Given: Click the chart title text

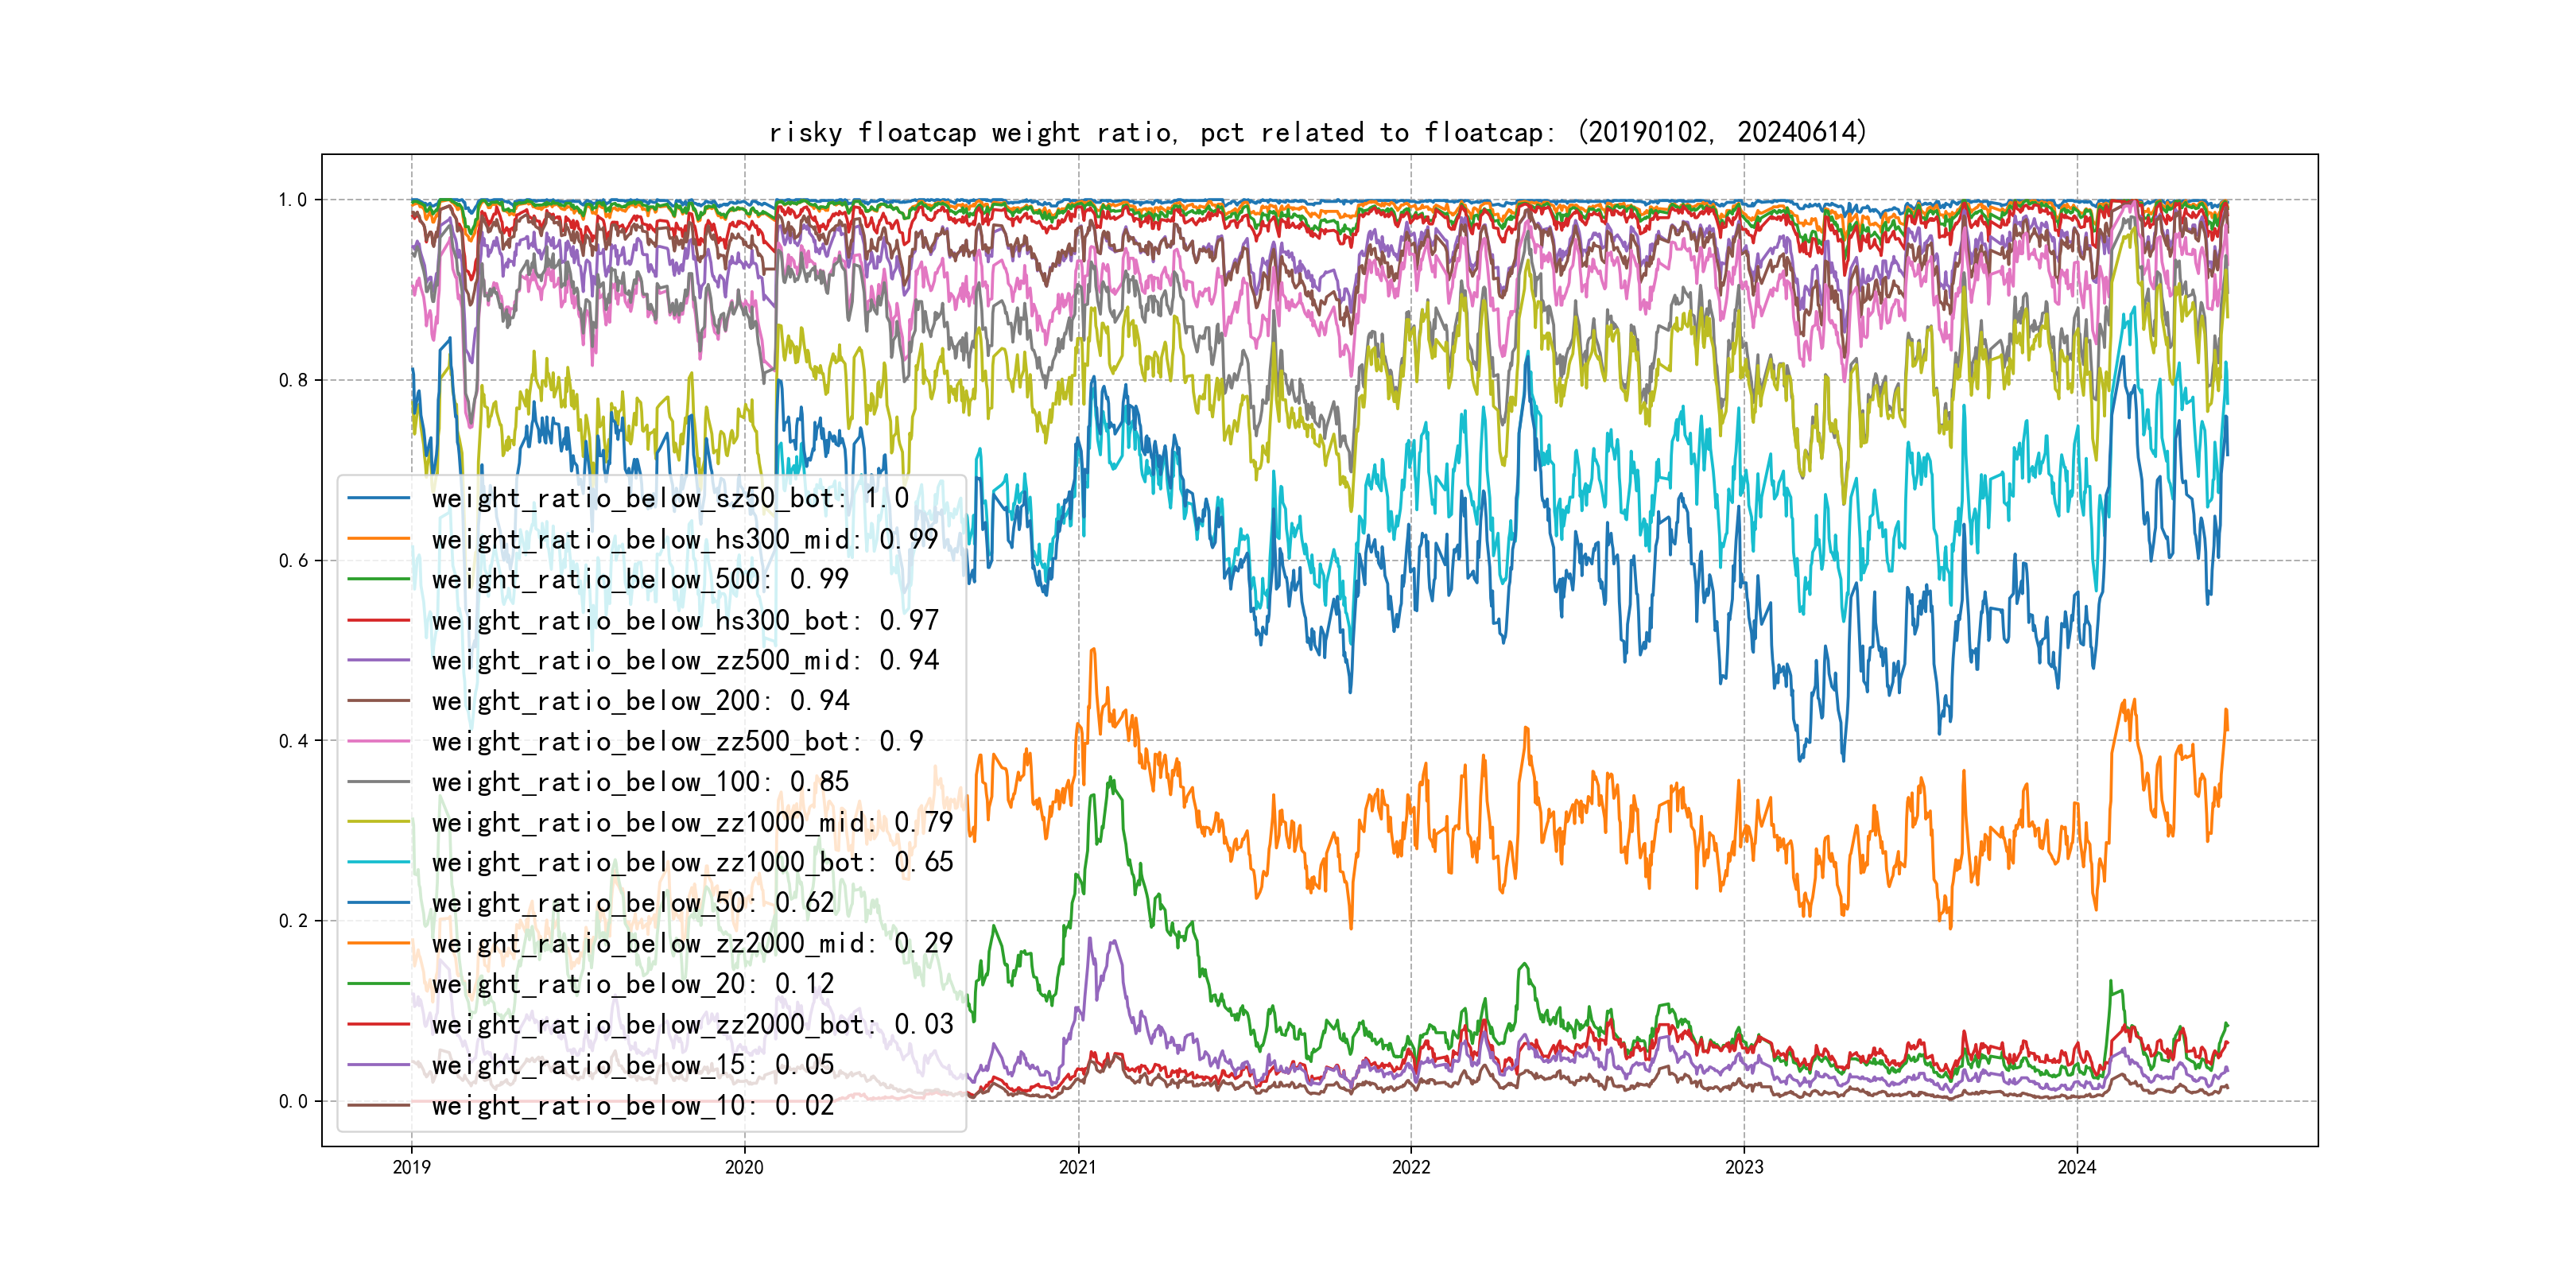Looking at the screenshot, I should [x=1318, y=132].
